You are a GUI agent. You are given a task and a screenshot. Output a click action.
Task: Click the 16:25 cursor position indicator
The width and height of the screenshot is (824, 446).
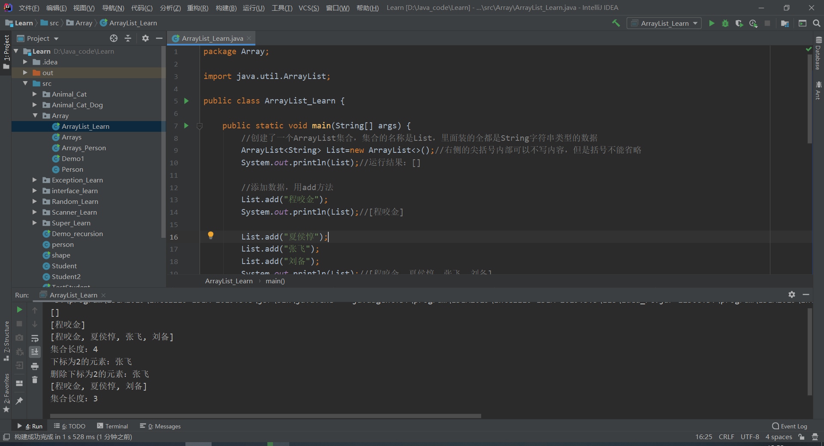point(703,437)
